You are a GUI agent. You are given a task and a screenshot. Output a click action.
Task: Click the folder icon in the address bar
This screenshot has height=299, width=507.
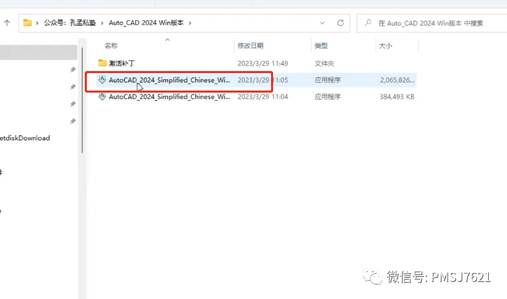tap(28, 23)
